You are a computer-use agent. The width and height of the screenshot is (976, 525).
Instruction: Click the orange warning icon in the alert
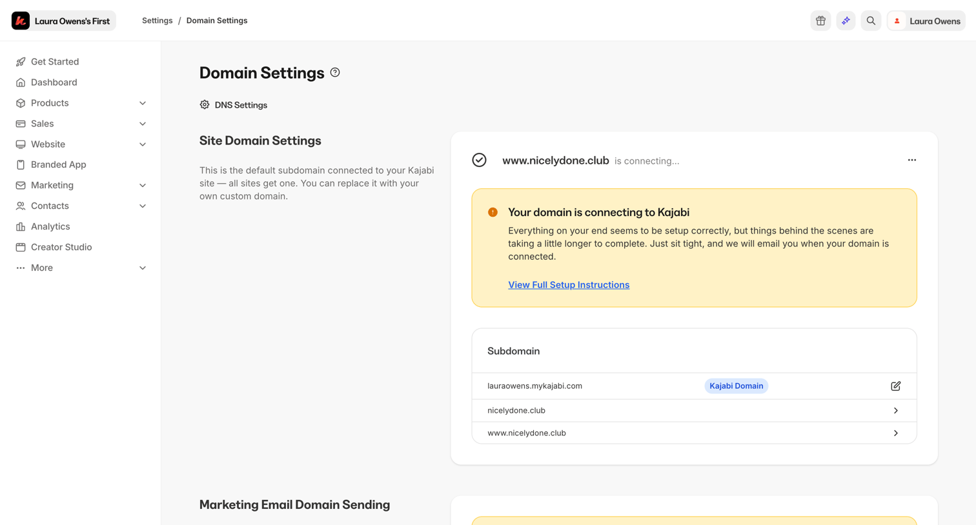pos(493,212)
